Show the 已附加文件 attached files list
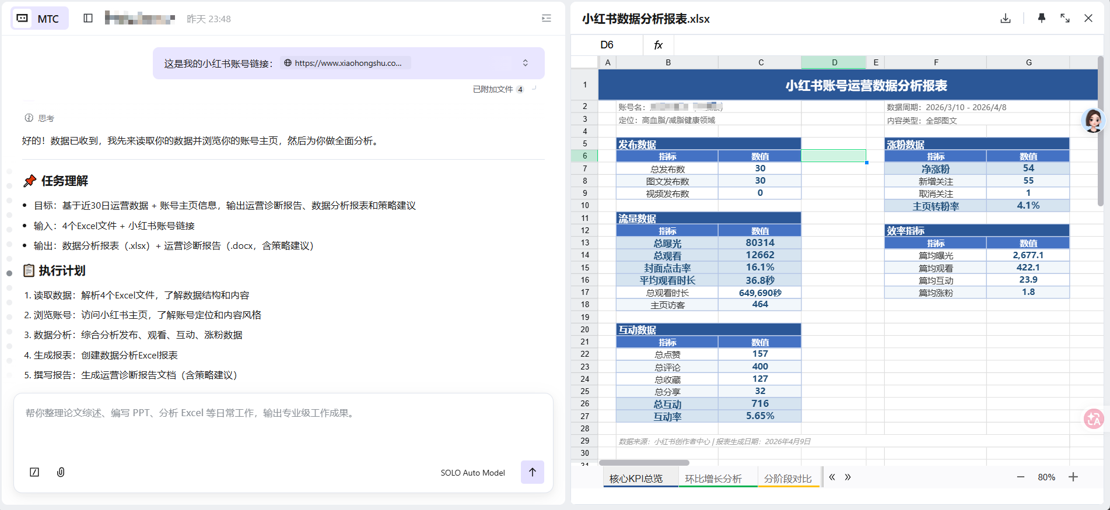 (498, 89)
